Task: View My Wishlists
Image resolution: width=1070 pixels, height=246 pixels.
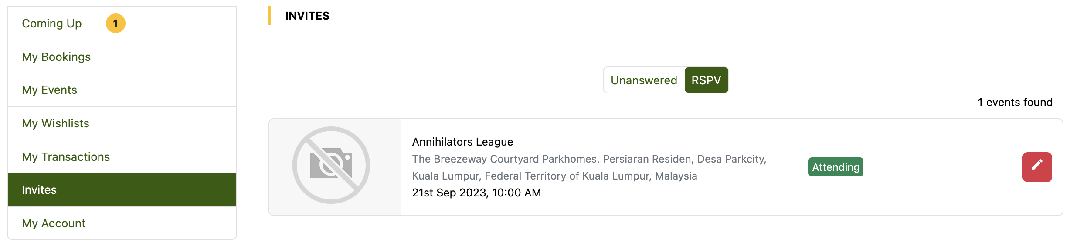Action: tap(55, 123)
